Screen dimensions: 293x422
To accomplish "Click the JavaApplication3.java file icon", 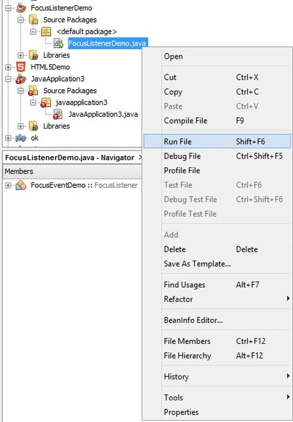I will point(57,114).
